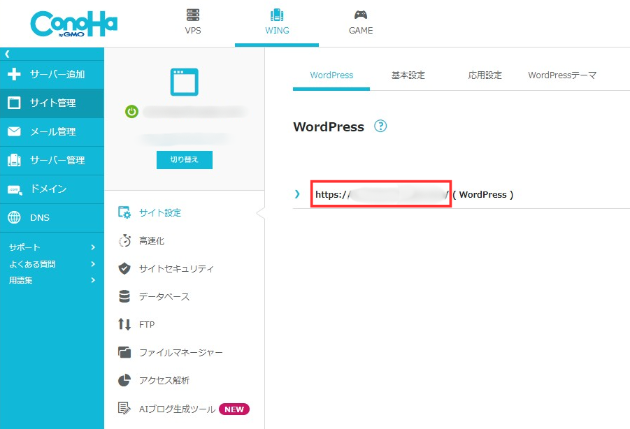This screenshot has height=429, width=630.
Task: Open ファイルマネージャー in the submenu
Action: 181,352
